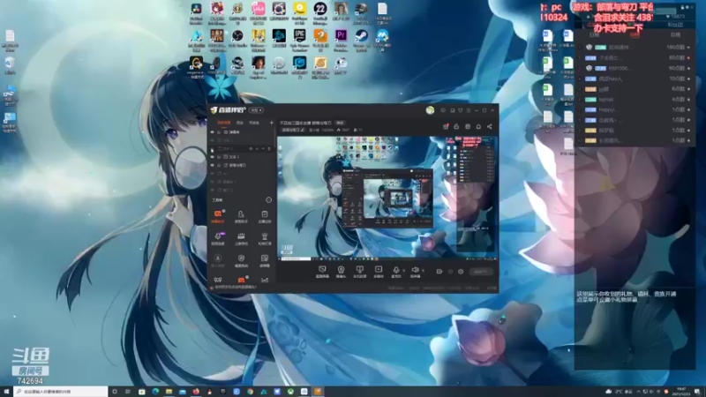Edit the game category tag with pencil
706x397 pixels.
(293, 130)
